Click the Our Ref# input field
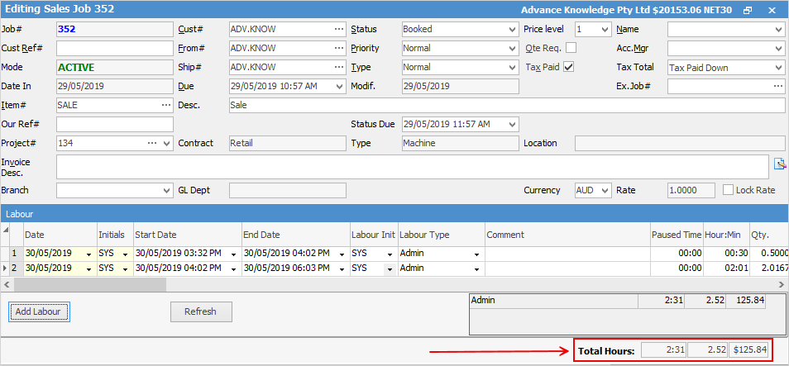This screenshot has height=366, width=789. pyautogui.click(x=115, y=124)
